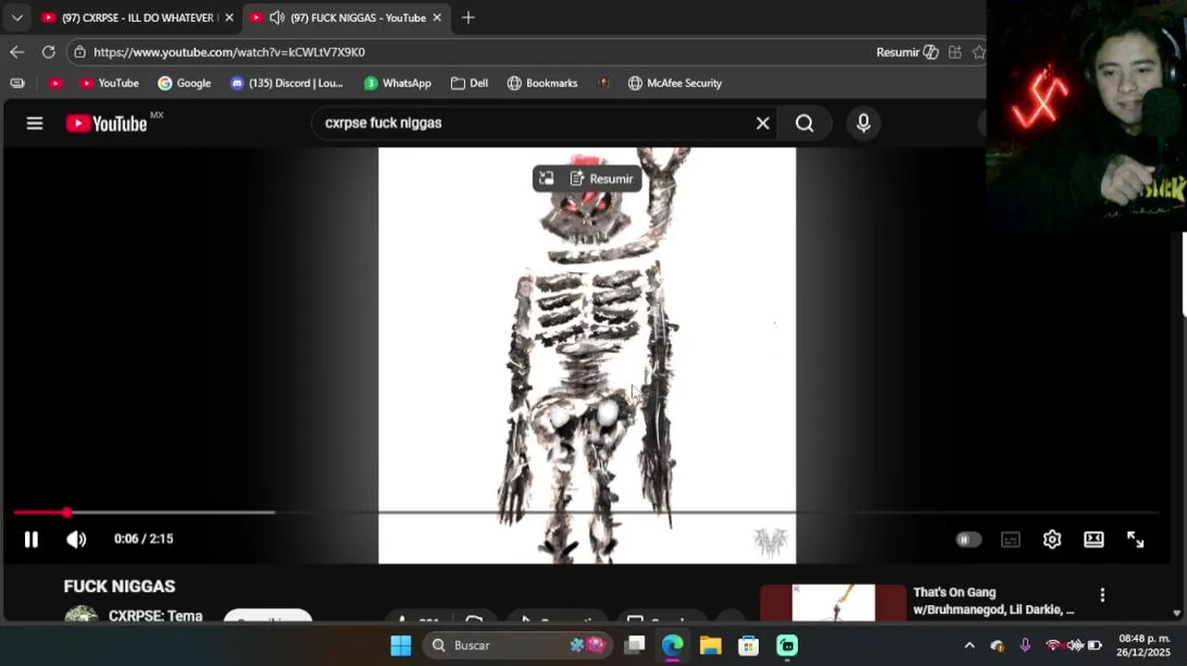Show hidden system tray icons
Screen dimensions: 1187x666
(x=969, y=646)
